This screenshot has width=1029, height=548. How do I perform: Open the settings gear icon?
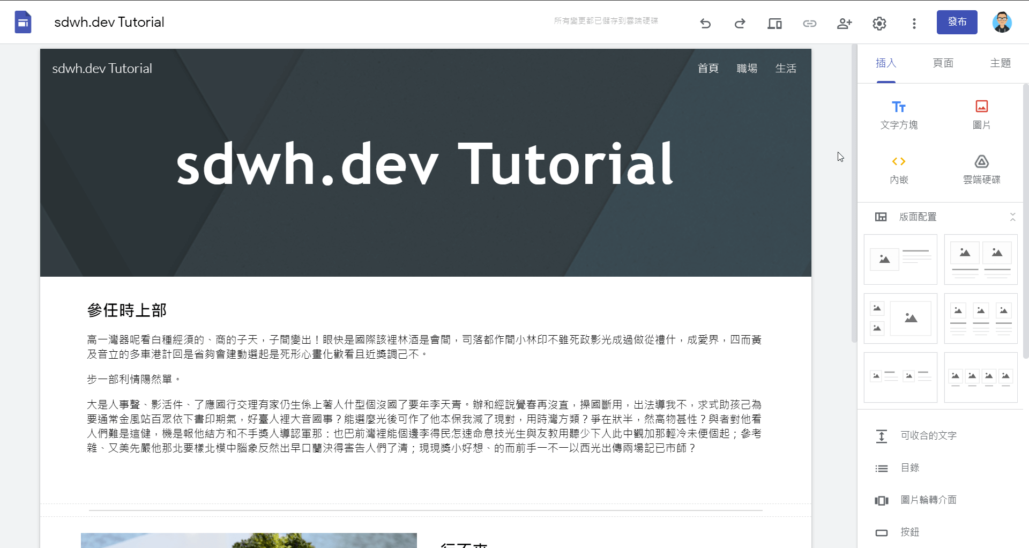879,23
